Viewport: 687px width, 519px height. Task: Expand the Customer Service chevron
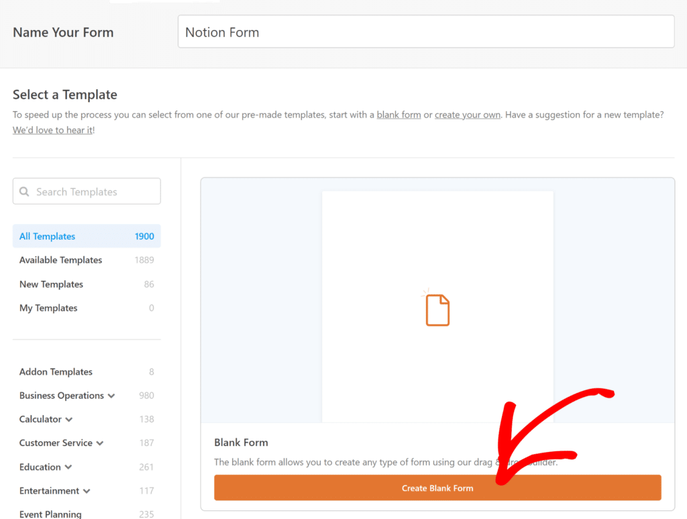100,443
